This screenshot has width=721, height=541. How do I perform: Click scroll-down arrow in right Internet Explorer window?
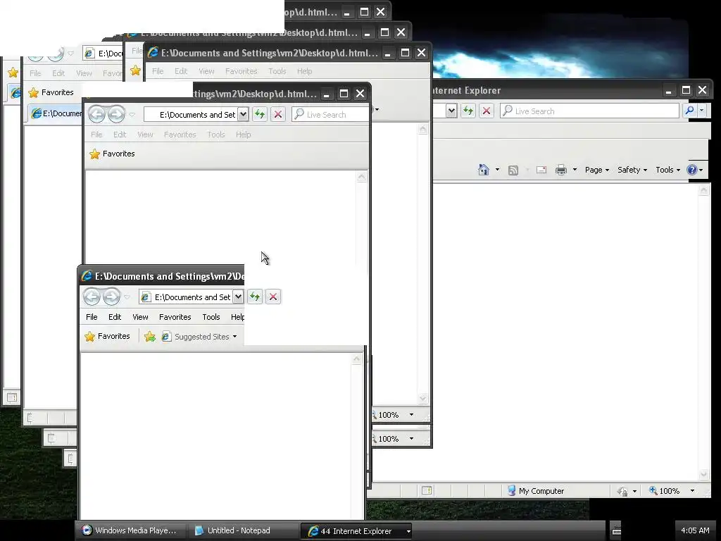coord(703,474)
